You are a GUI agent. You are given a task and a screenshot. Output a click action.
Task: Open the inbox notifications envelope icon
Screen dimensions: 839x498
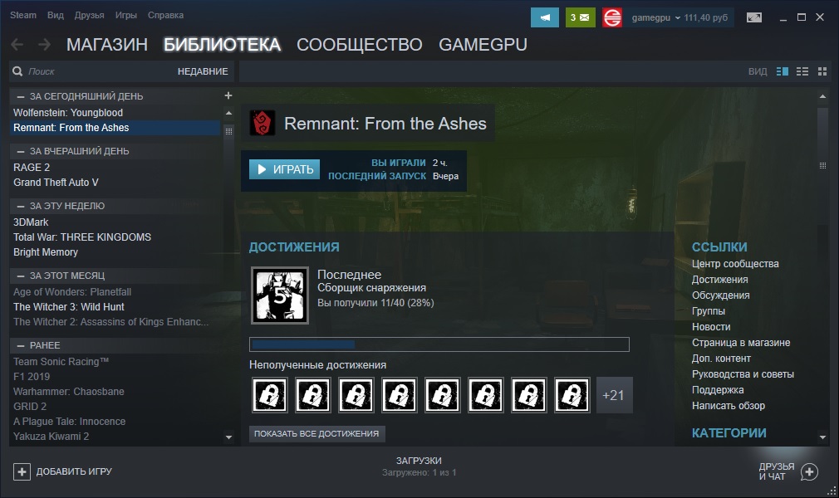pos(580,17)
